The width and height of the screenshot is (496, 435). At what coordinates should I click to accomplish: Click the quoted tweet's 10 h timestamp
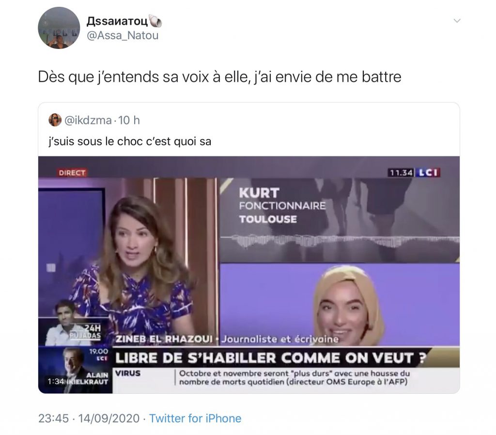pyautogui.click(x=129, y=120)
